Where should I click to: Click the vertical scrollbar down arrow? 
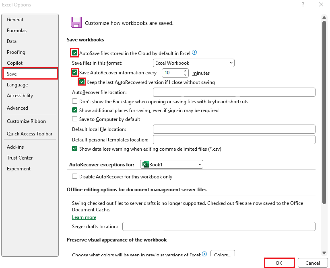point(324,253)
